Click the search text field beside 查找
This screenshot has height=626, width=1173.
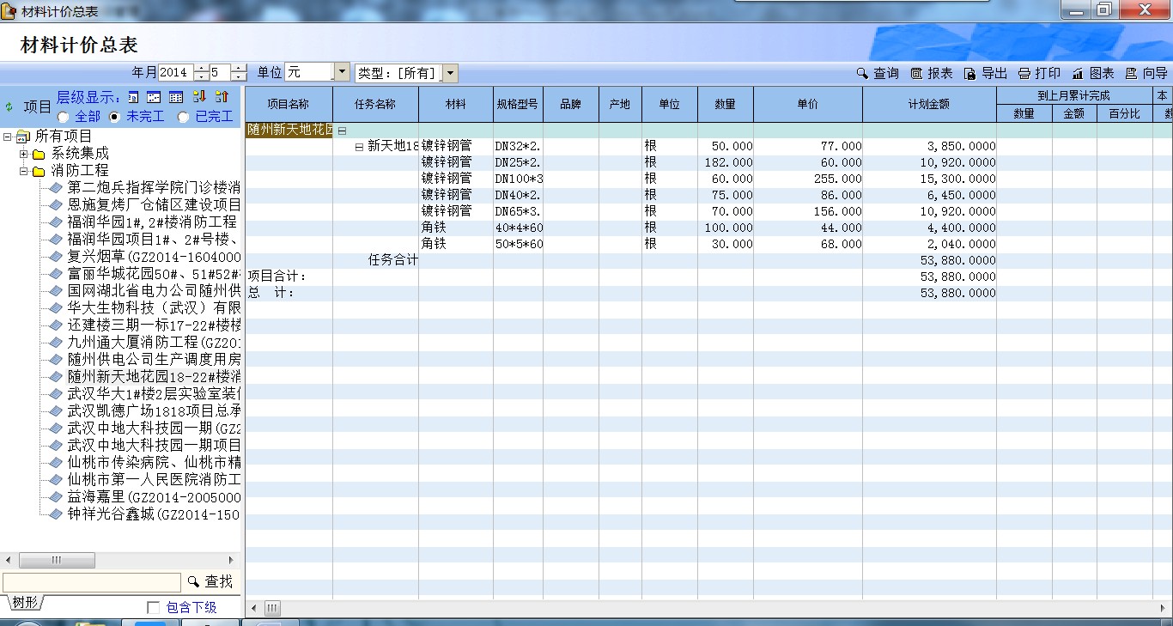click(x=92, y=582)
